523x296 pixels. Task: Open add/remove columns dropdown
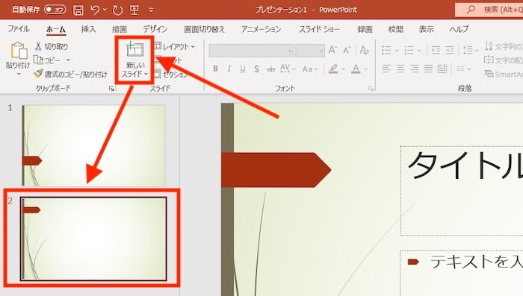coord(464,69)
